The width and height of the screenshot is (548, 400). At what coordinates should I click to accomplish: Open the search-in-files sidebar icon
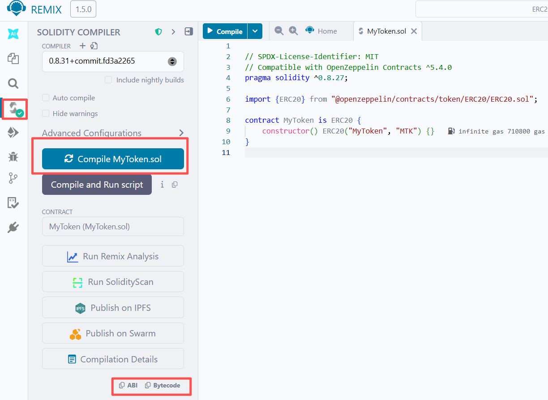(13, 83)
